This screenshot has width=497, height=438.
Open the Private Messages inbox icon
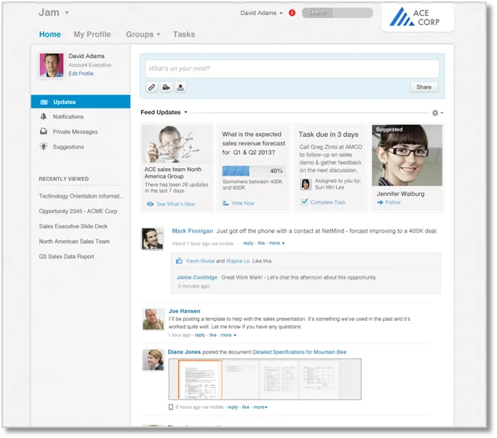pyautogui.click(x=44, y=132)
